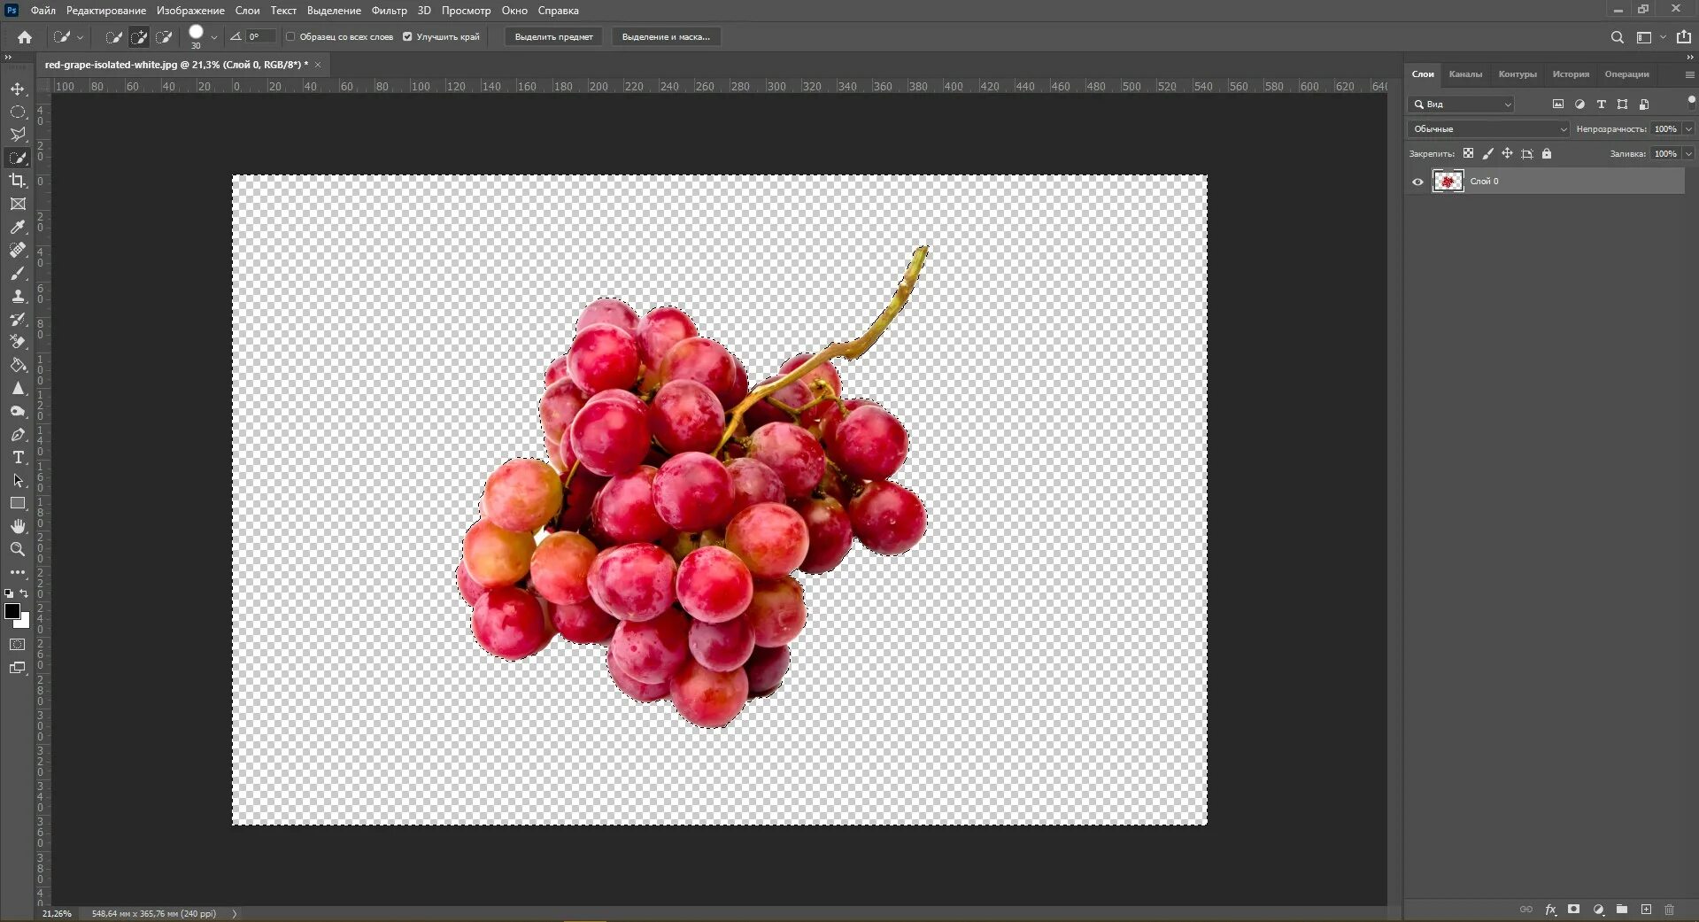This screenshot has width=1699, height=922.
Task: Click the 'Выделение и маска...' button
Action: click(x=666, y=36)
